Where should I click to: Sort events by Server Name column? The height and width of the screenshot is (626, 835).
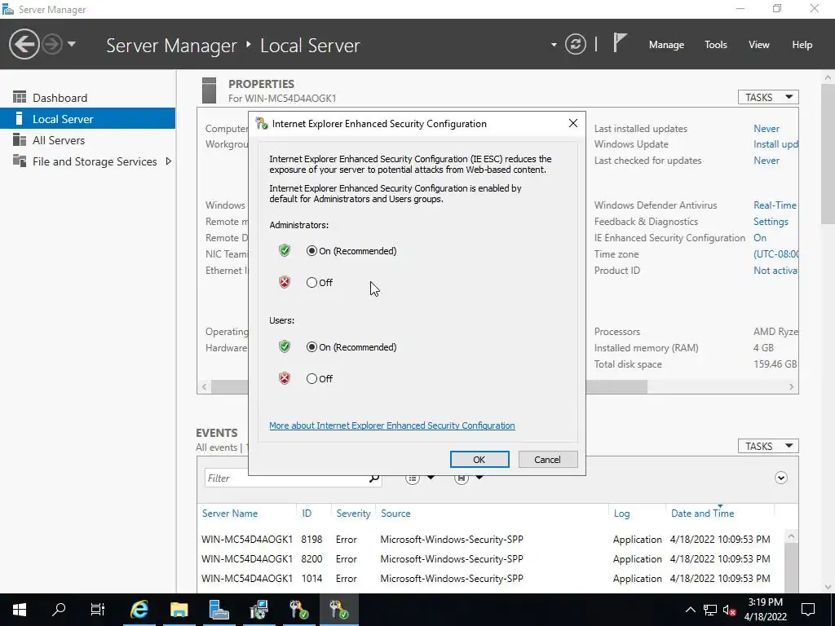pos(229,514)
